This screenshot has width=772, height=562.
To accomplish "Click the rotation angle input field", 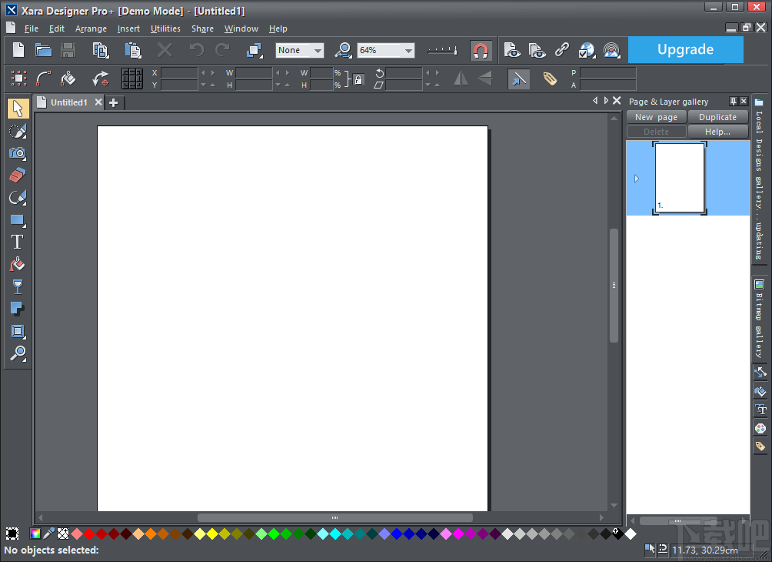I will coord(404,73).
